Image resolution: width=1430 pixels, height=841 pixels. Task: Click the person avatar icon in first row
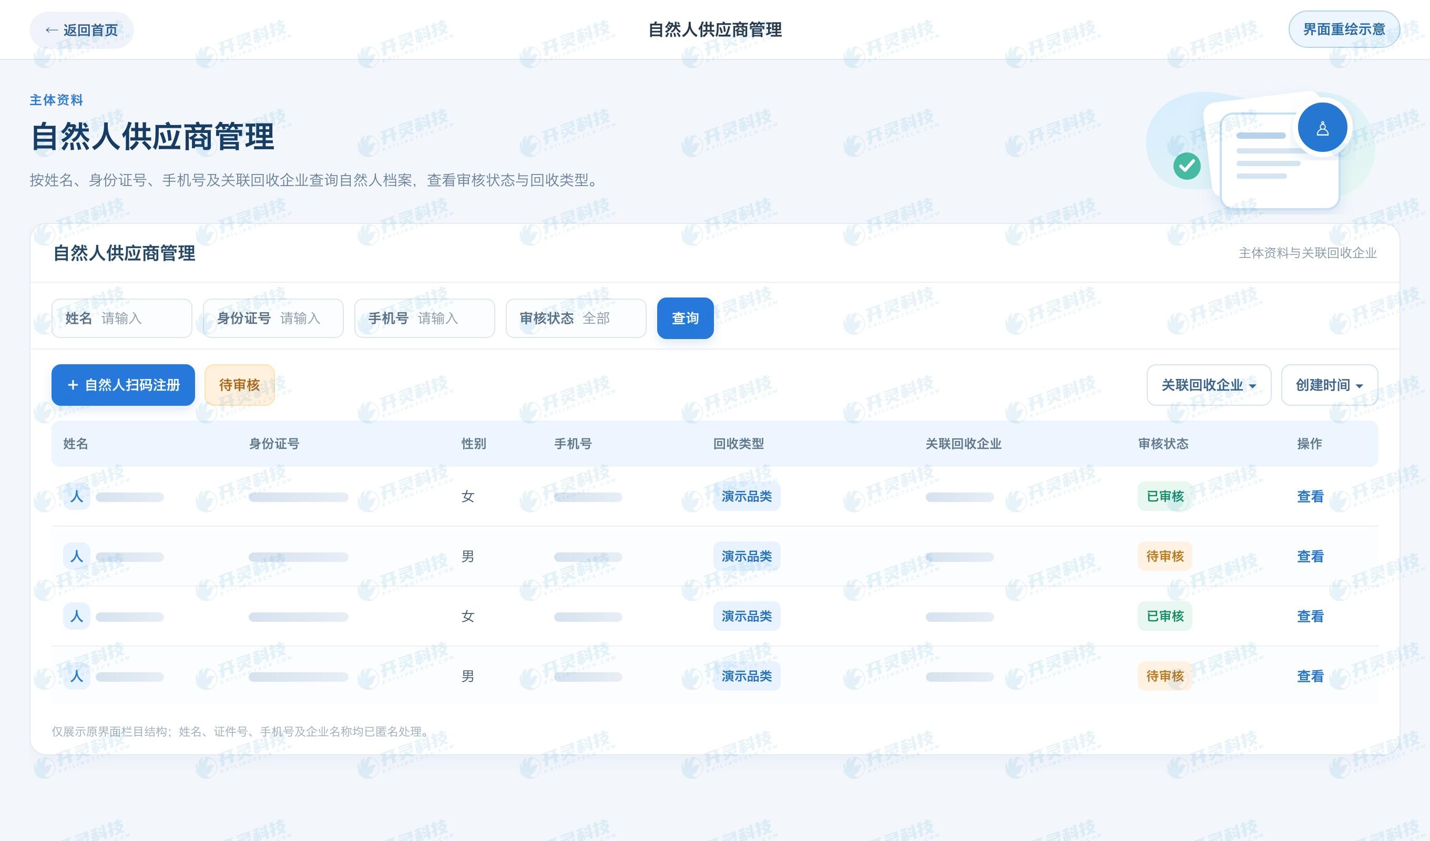click(x=77, y=497)
